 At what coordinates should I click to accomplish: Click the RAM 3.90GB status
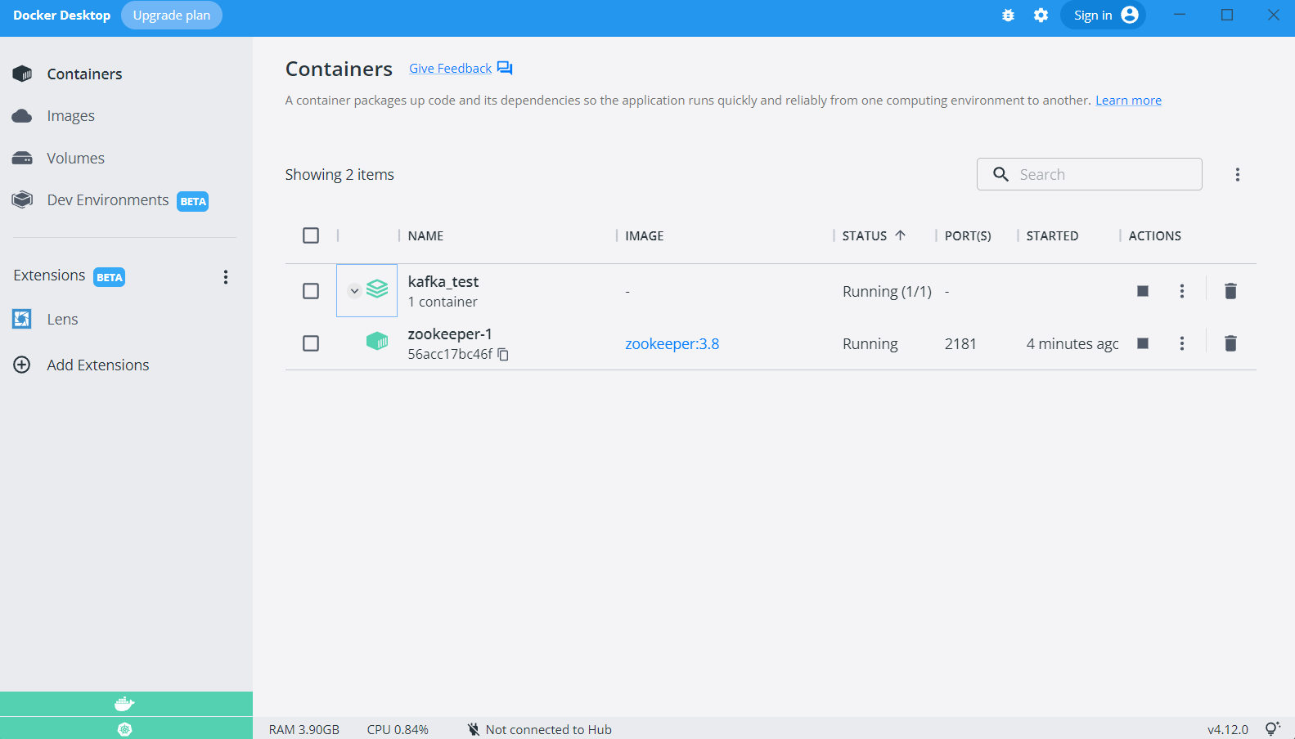[x=304, y=729]
